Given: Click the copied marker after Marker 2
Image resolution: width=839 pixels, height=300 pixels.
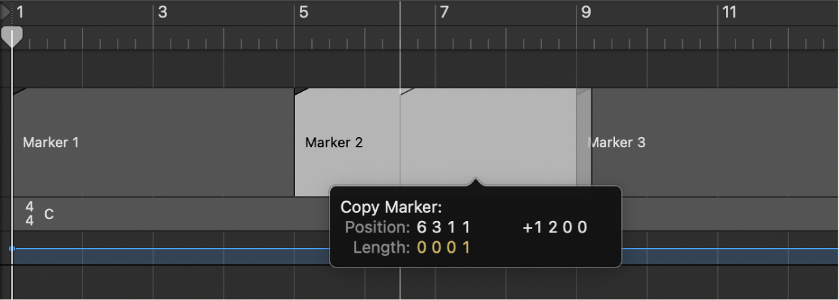Looking at the screenshot, I should click(x=487, y=135).
